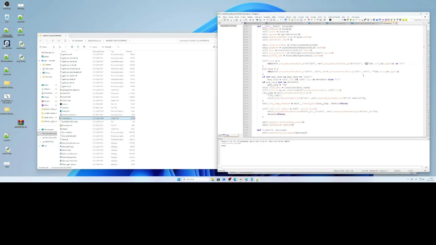Open the three-dots more options in Explorer
This screenshot has height=245, width=436.
point(118,47)
